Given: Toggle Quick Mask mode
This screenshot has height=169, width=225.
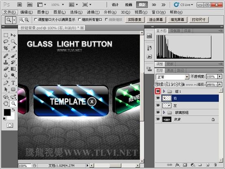Looking at the screenshot, I should tap(10, 125).
